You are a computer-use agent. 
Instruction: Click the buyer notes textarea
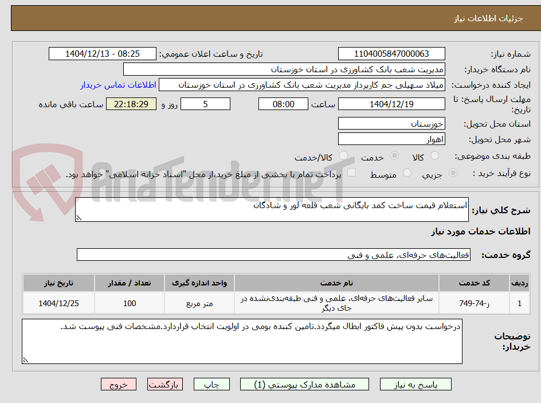pos(242,341)
